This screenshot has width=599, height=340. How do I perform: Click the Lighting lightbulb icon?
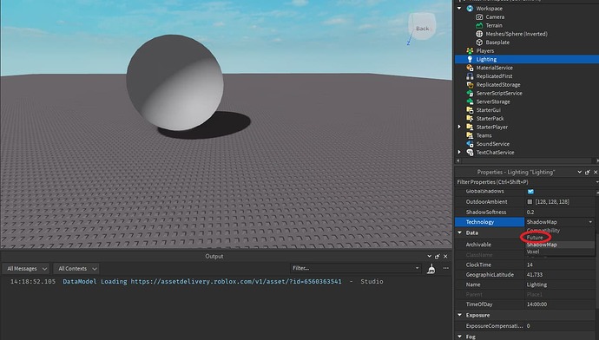tap(470, 59)
